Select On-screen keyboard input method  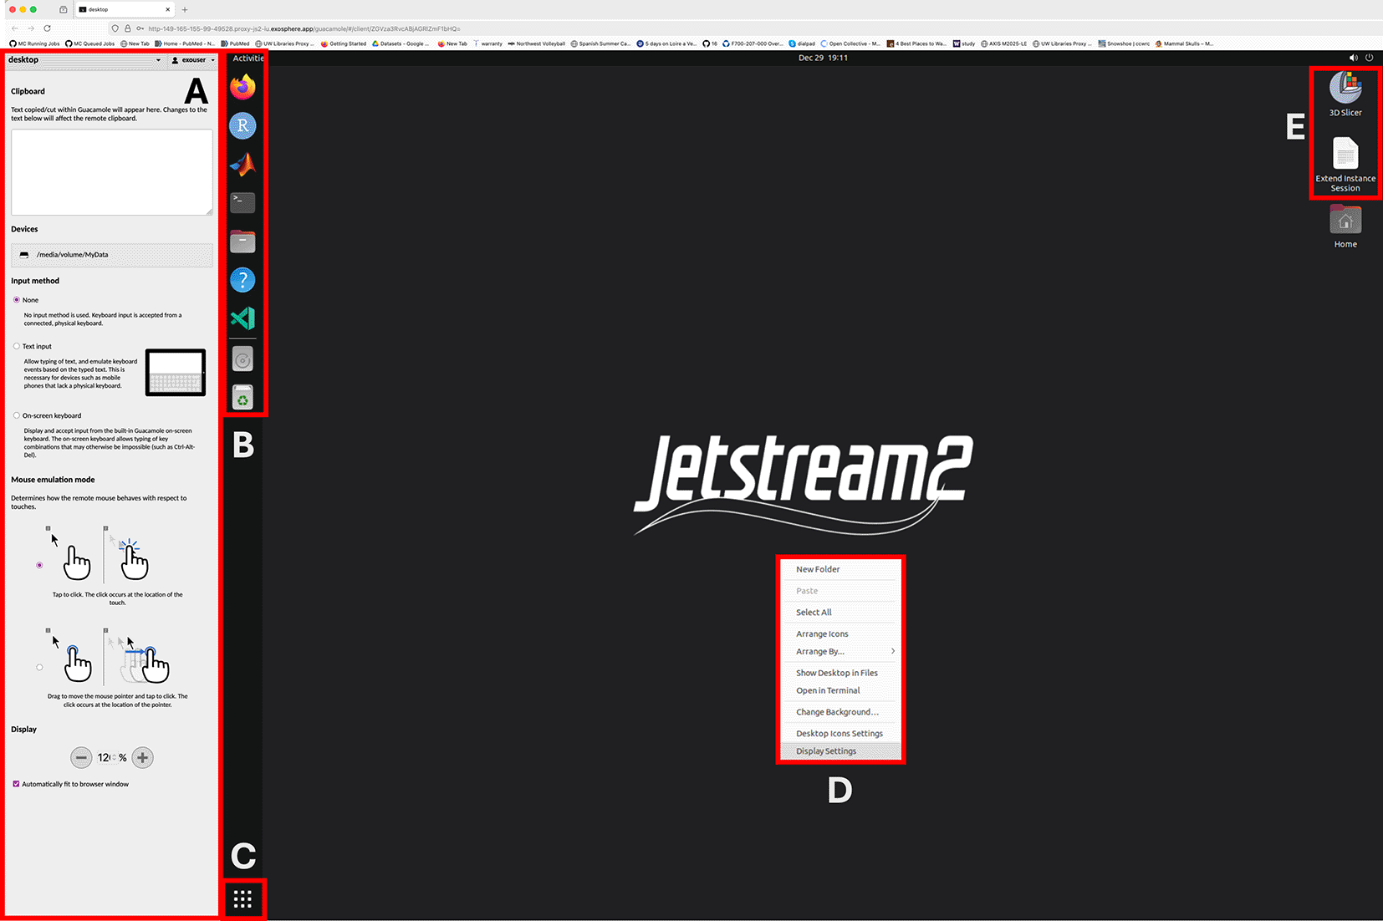pos(17,415)
